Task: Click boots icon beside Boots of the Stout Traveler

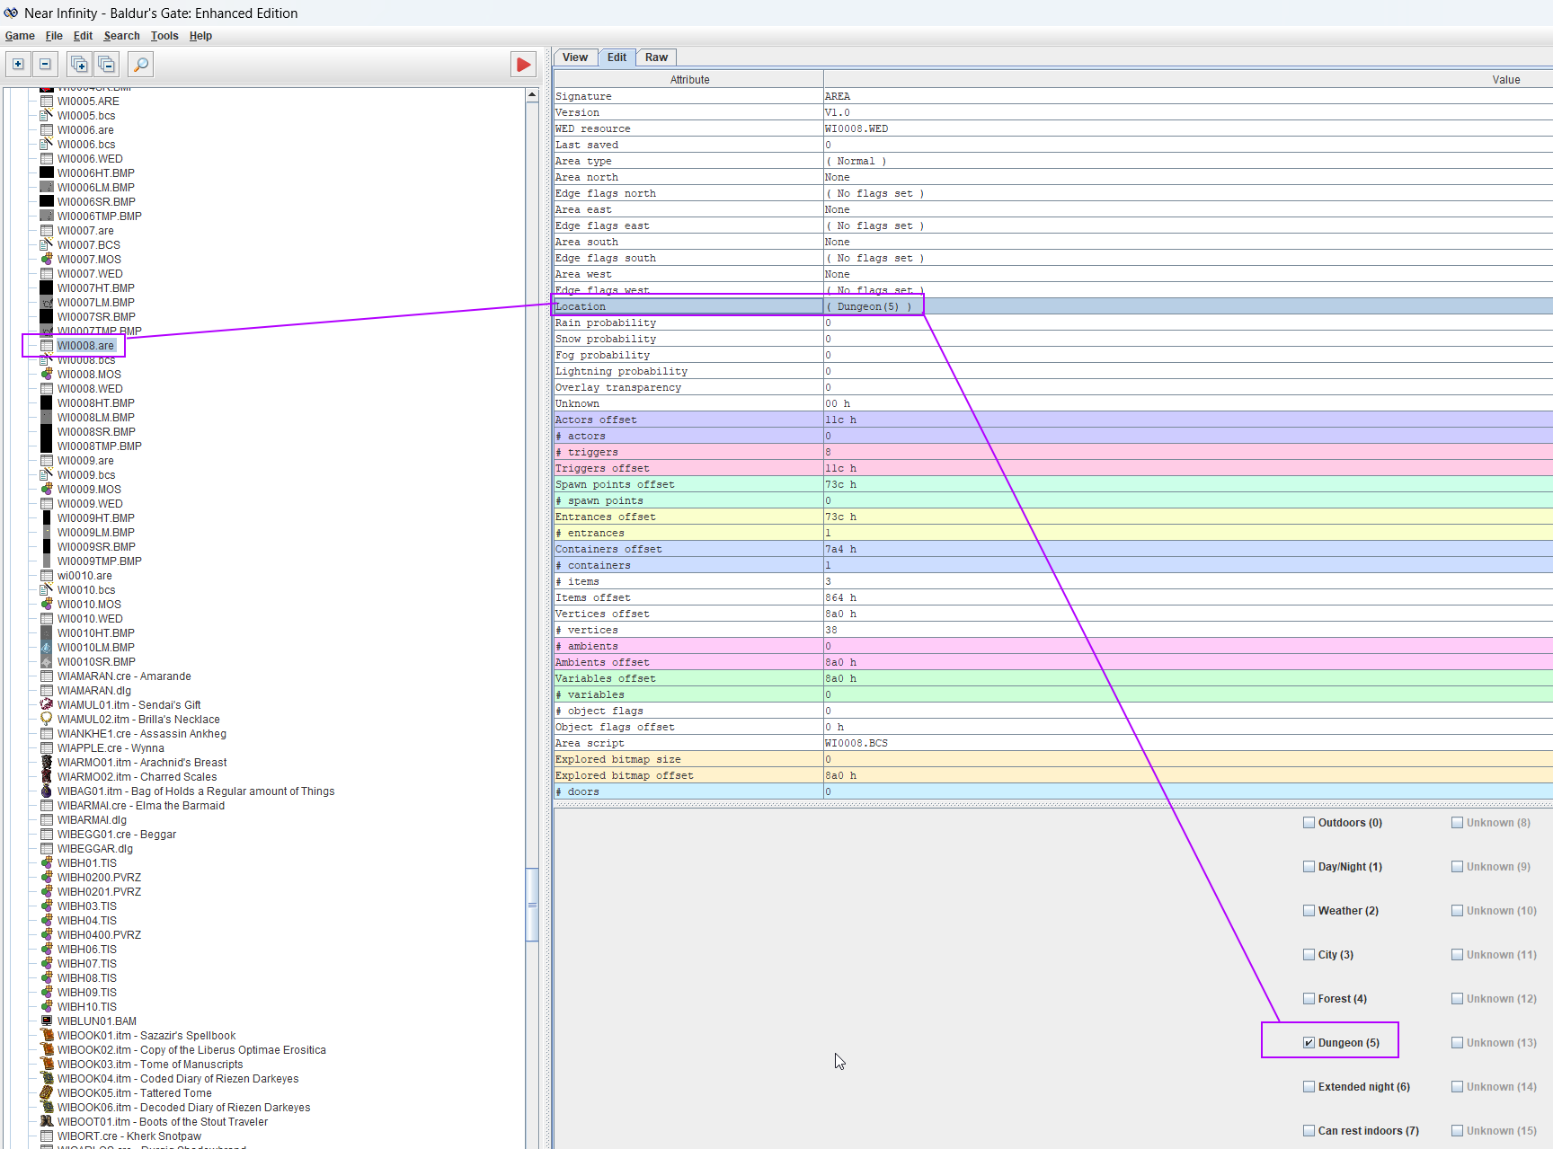Action: (47, 1121)
